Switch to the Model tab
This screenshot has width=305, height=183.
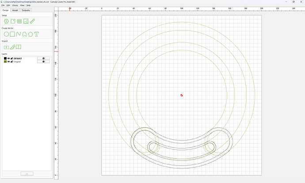[15, 10]
